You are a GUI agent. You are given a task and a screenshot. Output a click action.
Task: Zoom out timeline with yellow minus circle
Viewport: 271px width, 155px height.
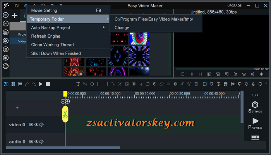[63, 102]
